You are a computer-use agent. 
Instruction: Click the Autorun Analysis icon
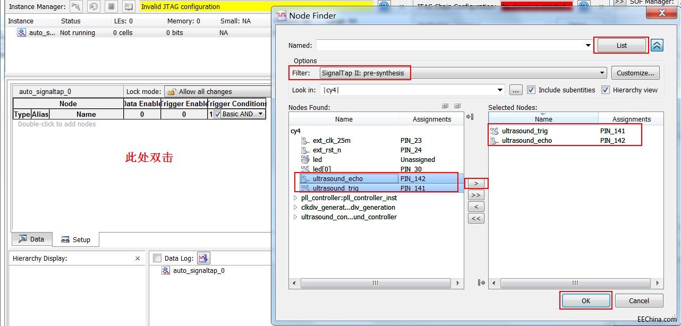[94, 7]
